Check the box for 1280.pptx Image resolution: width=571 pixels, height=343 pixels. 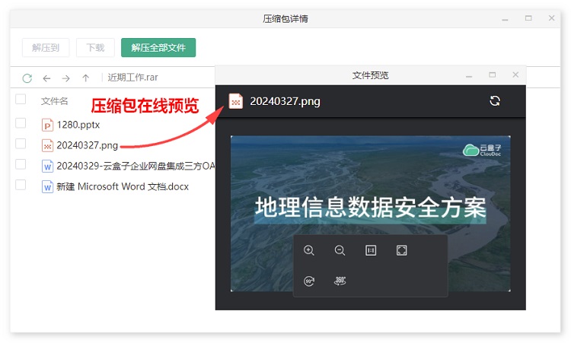click(21, 123)
